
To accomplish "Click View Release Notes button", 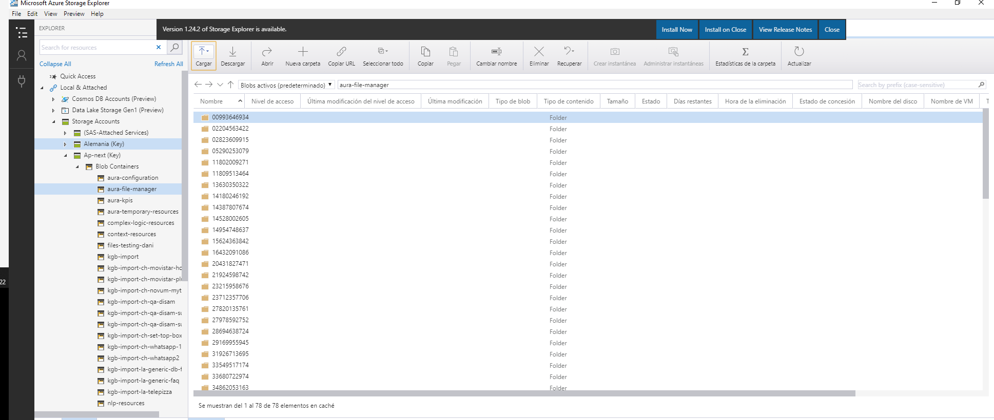I will point(785,30).
